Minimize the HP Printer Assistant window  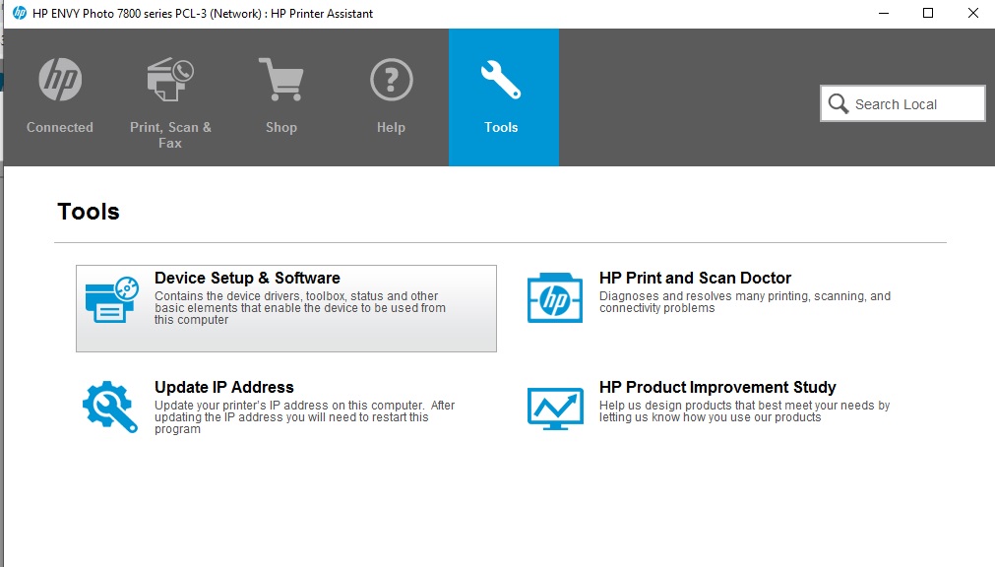884,14
